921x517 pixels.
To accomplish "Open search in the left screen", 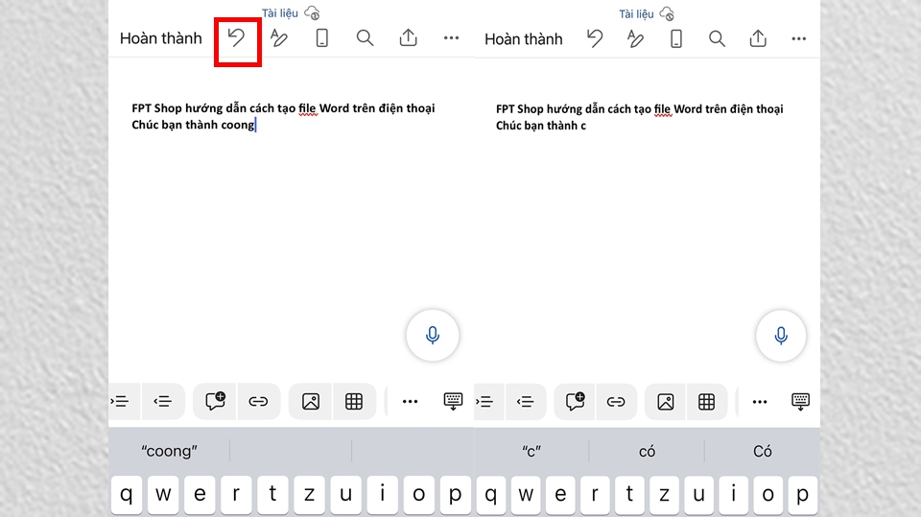I will point(365,38).
